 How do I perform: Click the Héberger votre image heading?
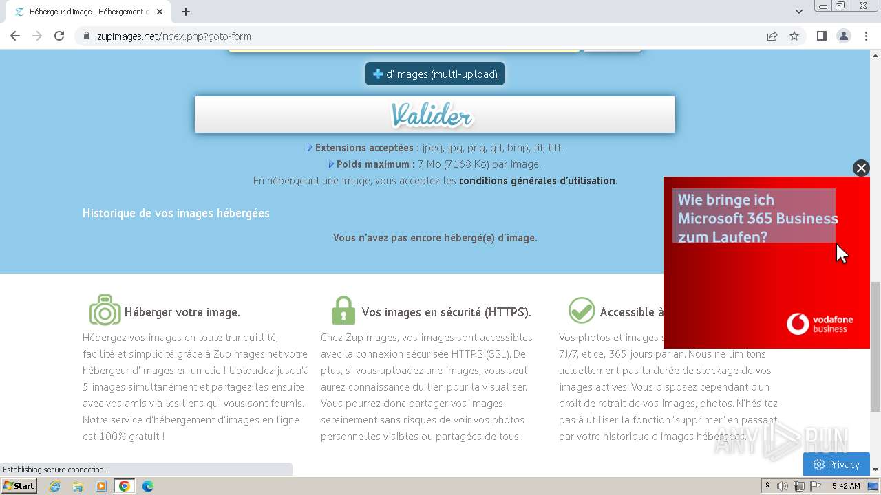point(182,312)
